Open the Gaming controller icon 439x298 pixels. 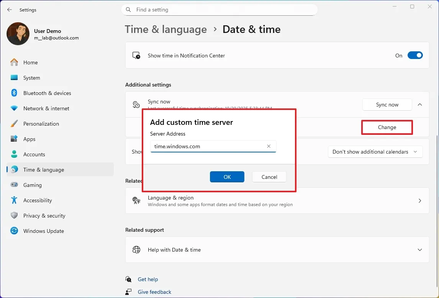point(14,185)
